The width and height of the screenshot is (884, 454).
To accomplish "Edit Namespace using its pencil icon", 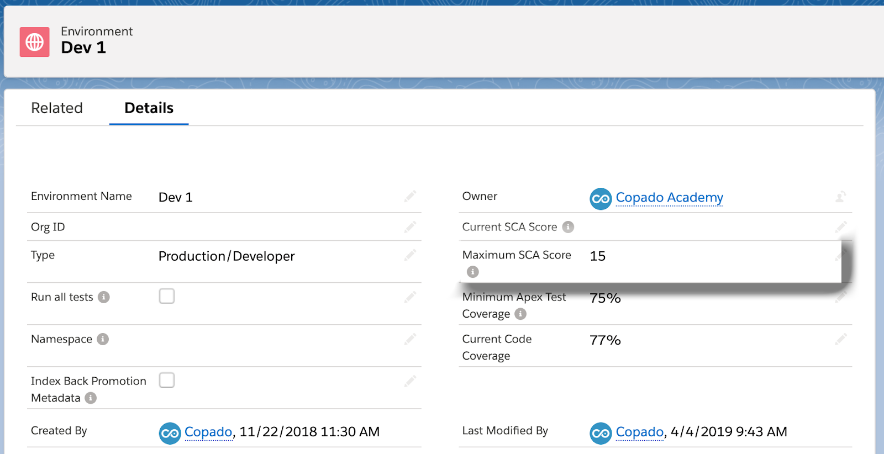I will pyautogui.click(x=410, y=339).
